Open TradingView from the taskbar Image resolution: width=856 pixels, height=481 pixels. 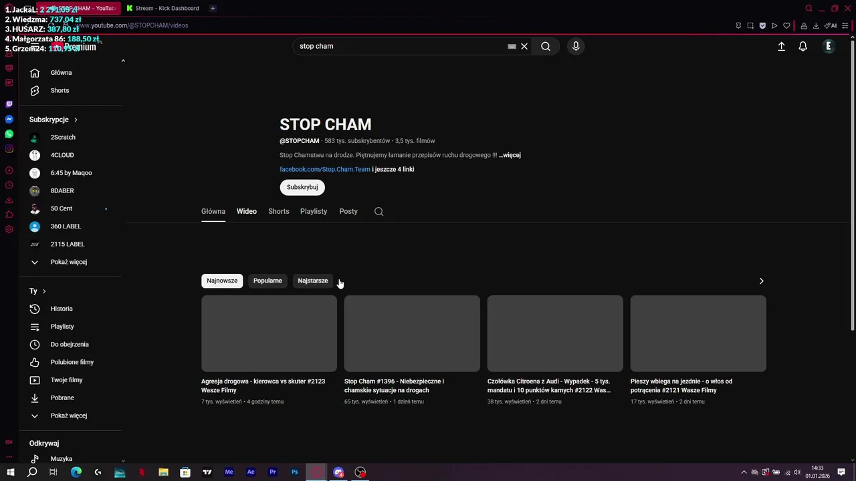click(x=207, y=472)
